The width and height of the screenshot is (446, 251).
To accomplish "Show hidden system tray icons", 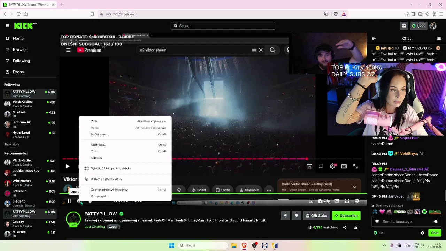I will pyautogui.click(x=385, y=245).
